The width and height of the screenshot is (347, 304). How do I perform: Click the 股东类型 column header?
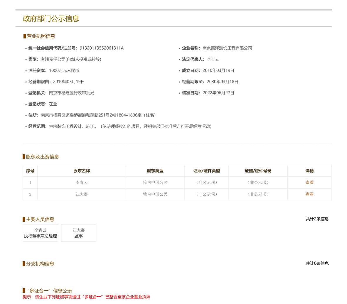click(x=155, y=171)
